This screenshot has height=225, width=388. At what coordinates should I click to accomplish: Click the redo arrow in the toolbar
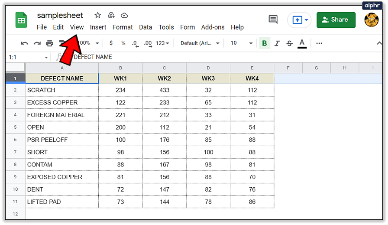pyautogui.click(x=37, y=43)
